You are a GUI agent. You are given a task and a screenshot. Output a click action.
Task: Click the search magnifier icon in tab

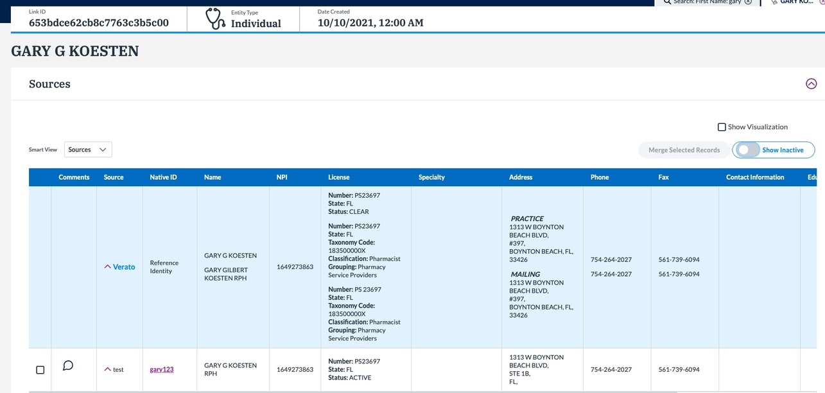tap(668, 2)
